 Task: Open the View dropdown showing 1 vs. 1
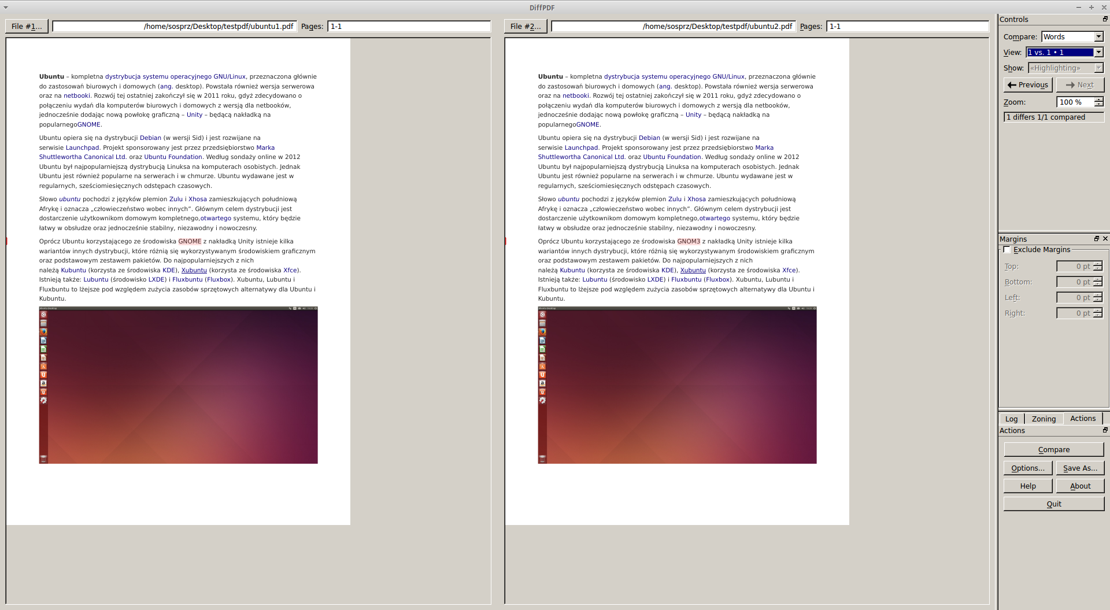pyautogui.click(x=1065, y=53)
